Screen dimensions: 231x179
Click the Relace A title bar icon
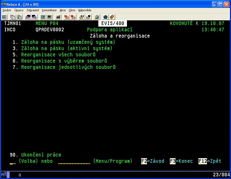[x=4, y=4]
